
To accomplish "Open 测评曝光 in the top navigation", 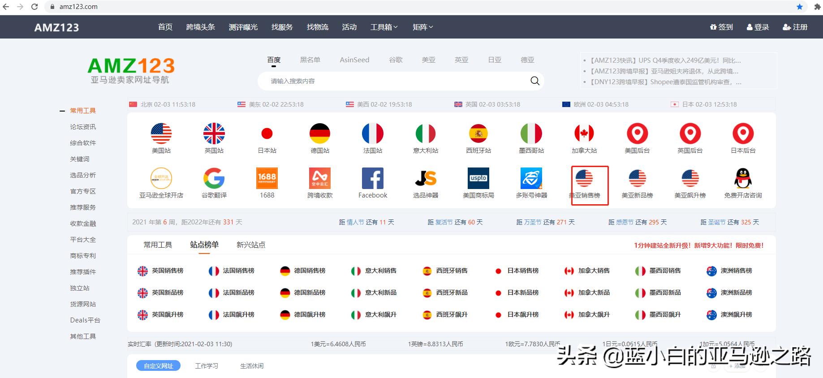I will (243, 27).
